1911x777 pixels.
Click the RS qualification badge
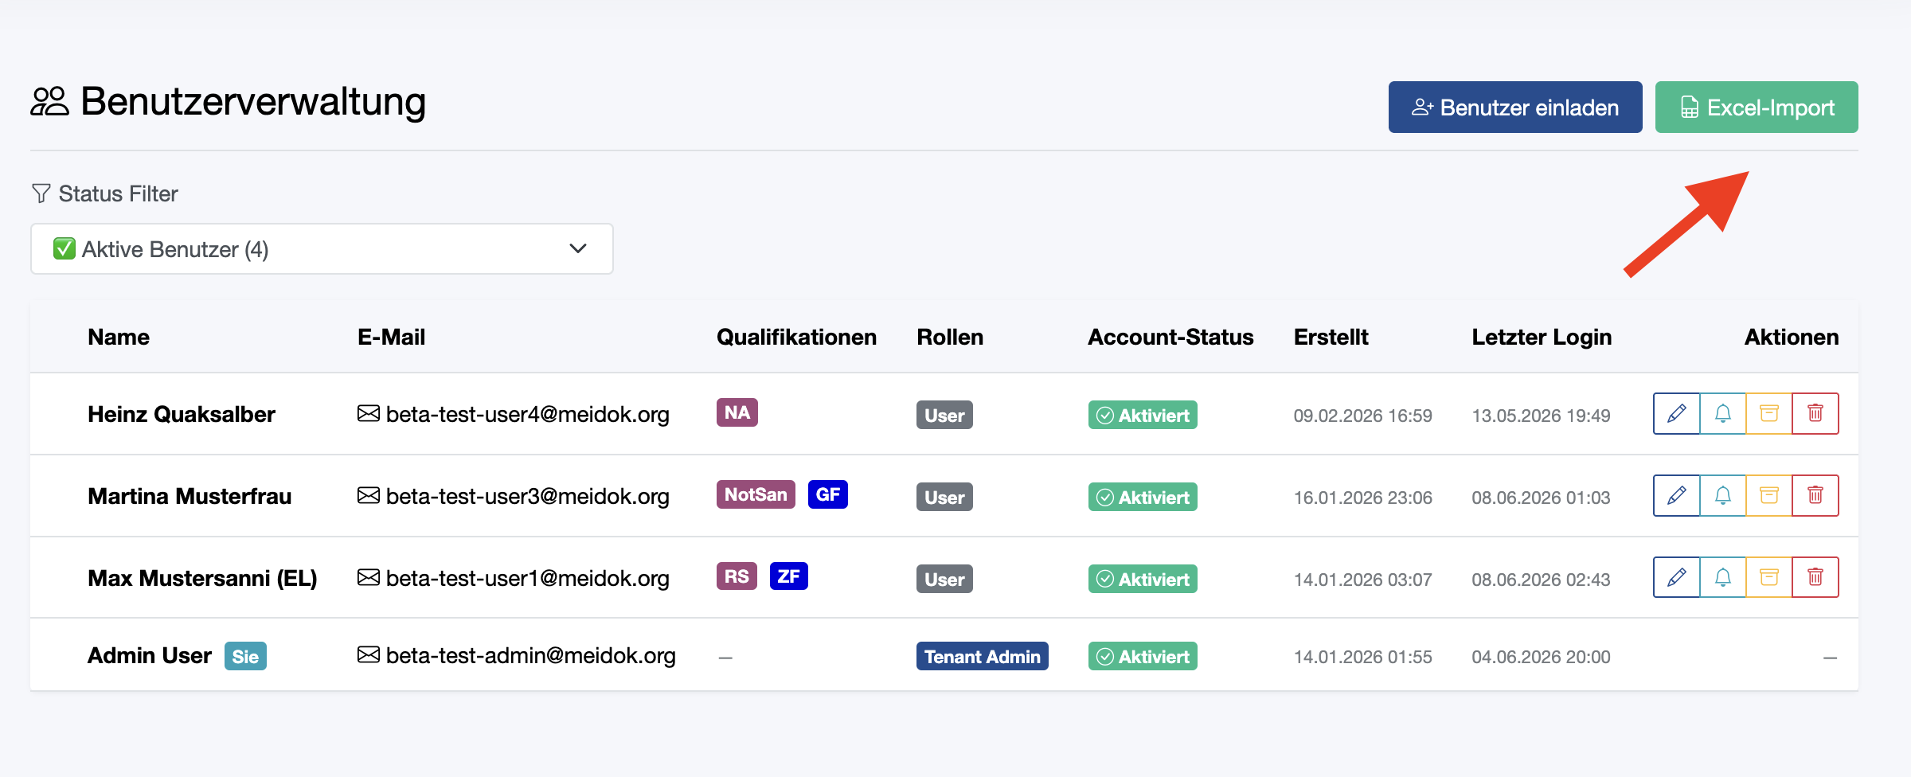pos(737,576)
